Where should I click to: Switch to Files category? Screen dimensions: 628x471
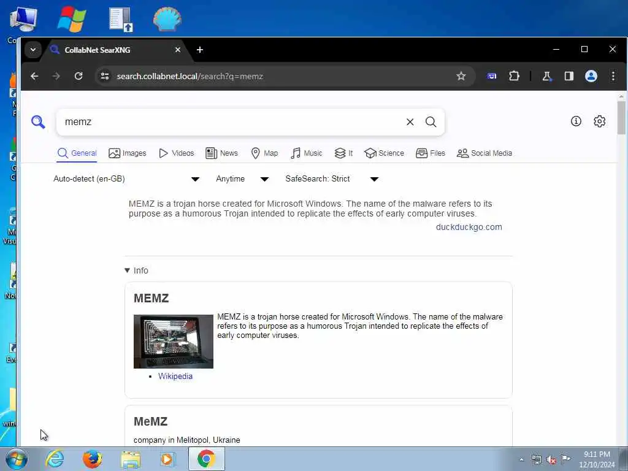pos(431,153)
